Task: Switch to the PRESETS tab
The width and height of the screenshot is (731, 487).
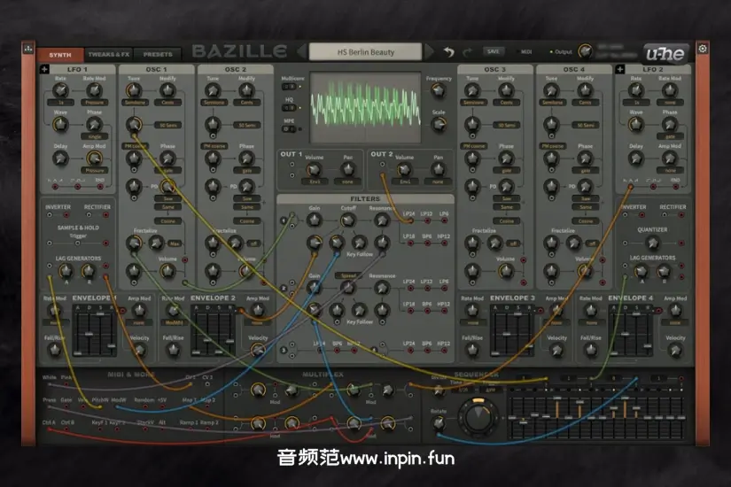Action: coord(158,55)
